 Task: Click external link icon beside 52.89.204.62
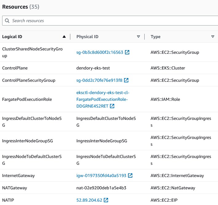coord(106,200)
